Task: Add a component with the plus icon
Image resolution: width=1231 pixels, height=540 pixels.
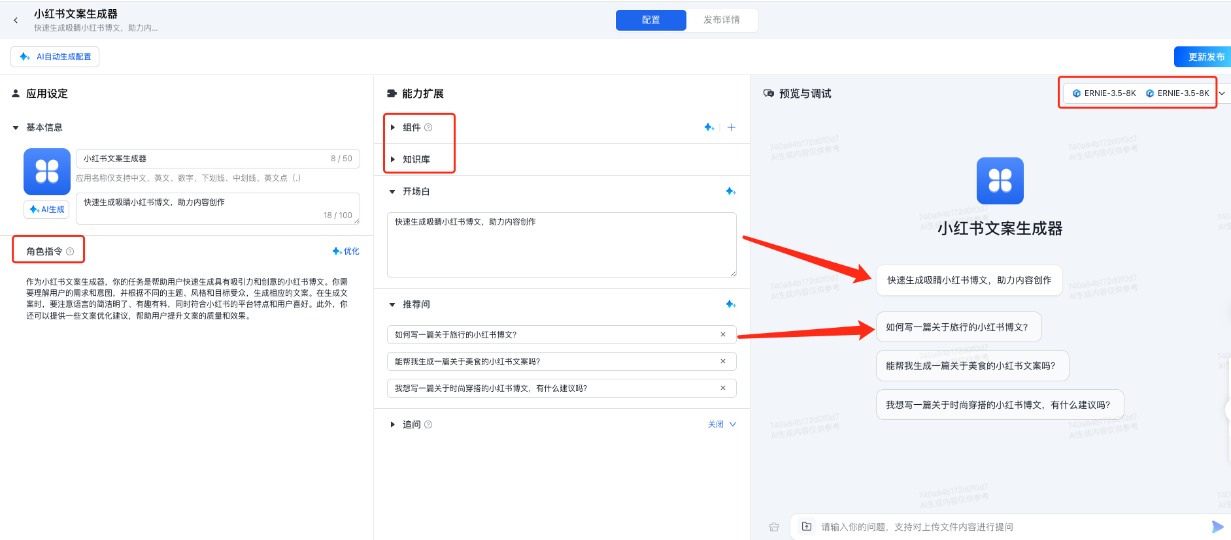Action: click(732, 127)
